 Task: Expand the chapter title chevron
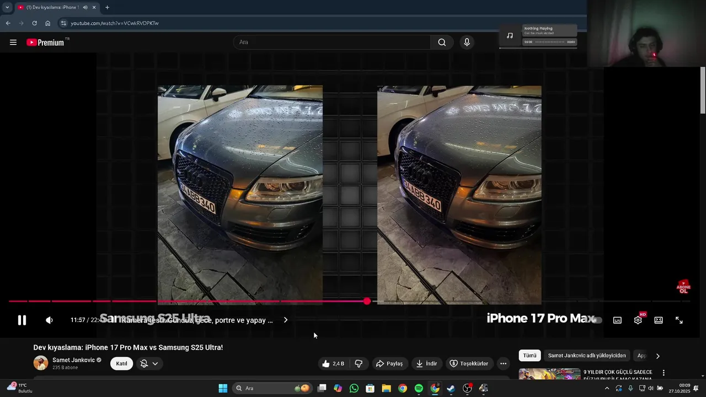pos(285,320)
